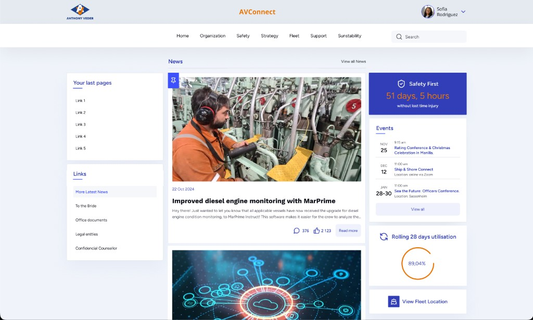Screen dimensions: 533x320
Task: Click the comments bubble icon
Action: point(296,231)
